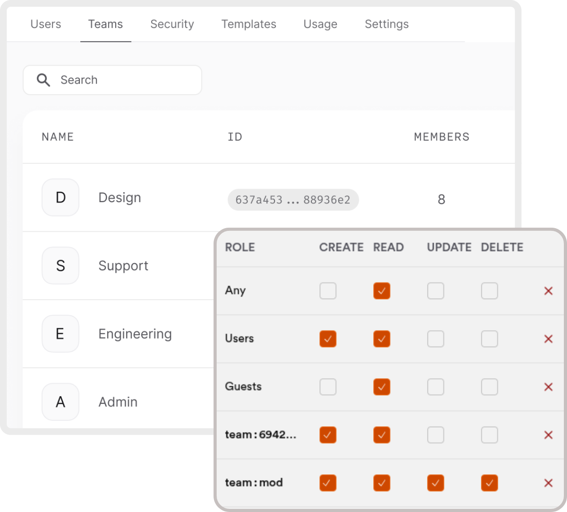Go to the Usage tab
The height and width of the screenshot is (512, 567).
(320, 24)
